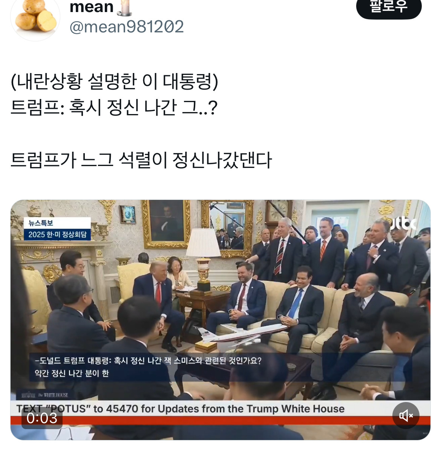Unmute the video with speaker icon

click(x=406, y=416)
